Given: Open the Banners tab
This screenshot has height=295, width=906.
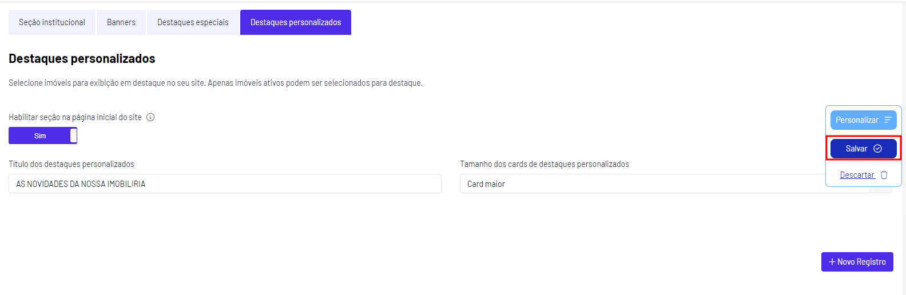Looking at the screenshot, I should 121,22.
